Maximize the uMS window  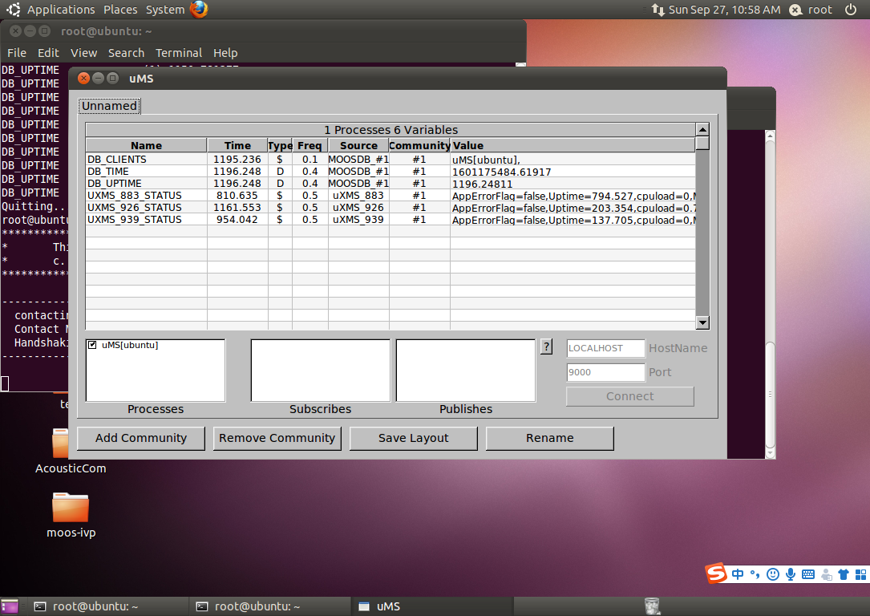[x=112, y=79]
